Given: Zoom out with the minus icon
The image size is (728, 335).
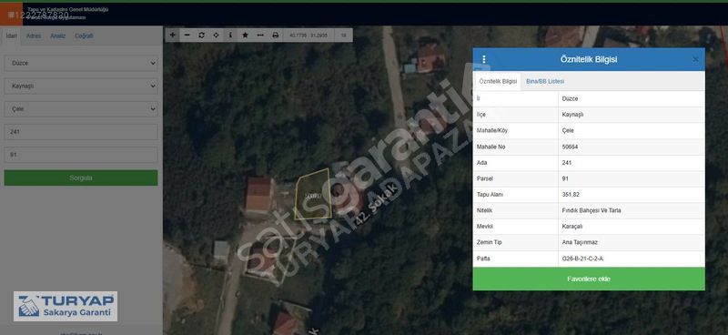Looking at the screenshot, I should [187, 35].
